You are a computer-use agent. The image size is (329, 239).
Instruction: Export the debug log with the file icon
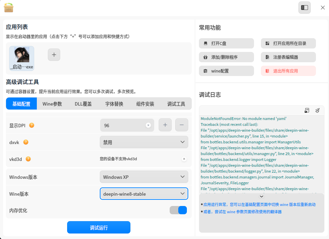coord(306,110)
